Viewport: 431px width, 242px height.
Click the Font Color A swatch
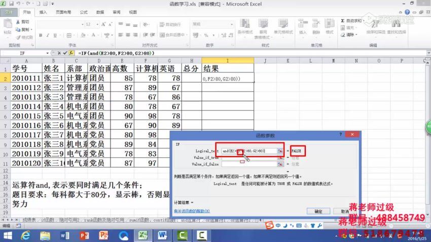coord(93,35)
